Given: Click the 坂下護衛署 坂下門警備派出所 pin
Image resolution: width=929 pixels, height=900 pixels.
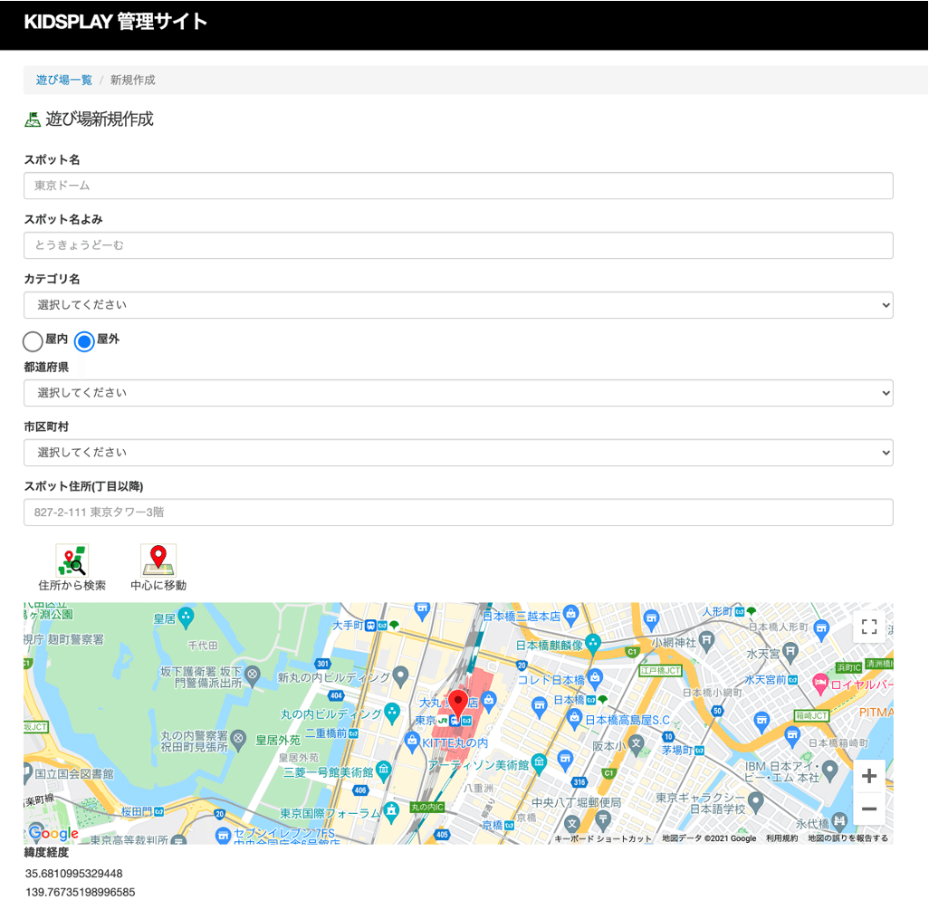Looking at the screenshot, I should coord(253,675).
